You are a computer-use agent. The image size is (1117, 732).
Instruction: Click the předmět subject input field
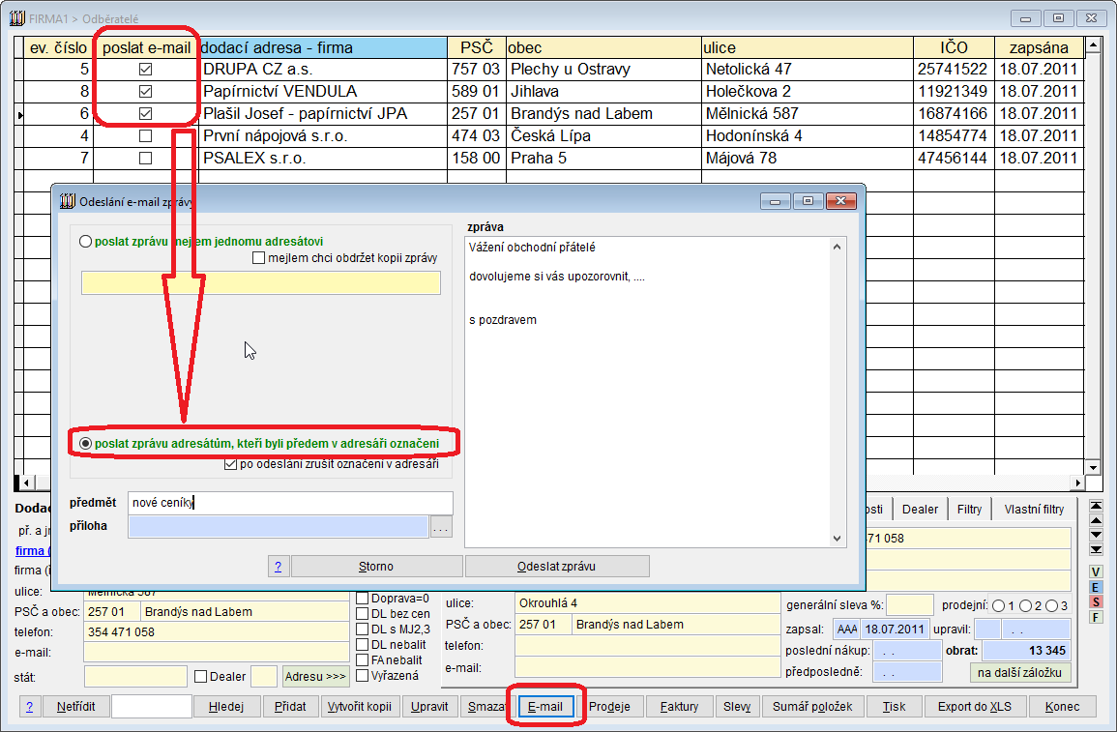[290, 503]
